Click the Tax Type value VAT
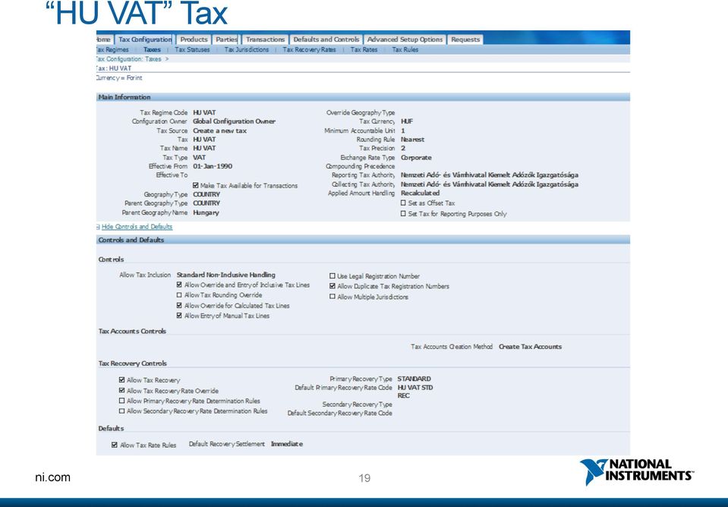This screenshot has width=728, height=507. point(199,157)
